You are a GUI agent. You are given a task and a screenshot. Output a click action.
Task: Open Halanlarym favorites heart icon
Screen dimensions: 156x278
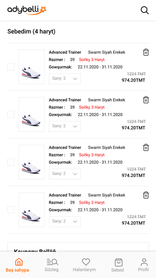86,262
